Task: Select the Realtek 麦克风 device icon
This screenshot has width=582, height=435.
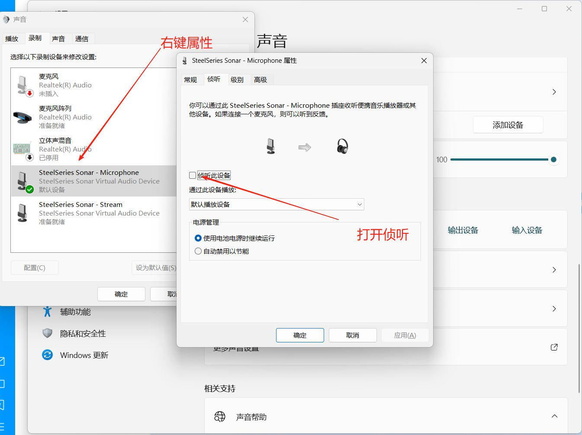Action: point(24,85)
